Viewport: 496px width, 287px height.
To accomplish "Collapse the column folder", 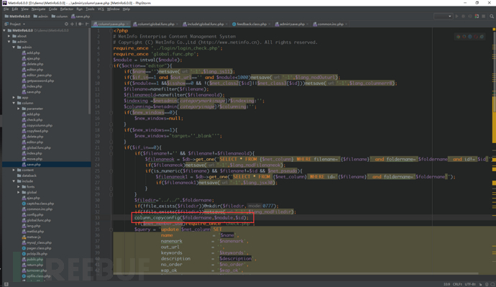I will [x=14, y=103].
